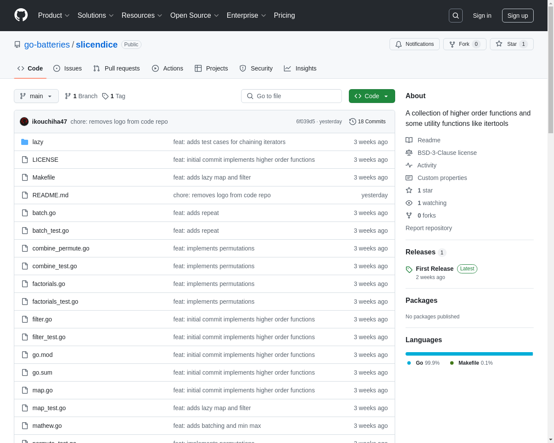Click the star icon on Star button
554x443 pixels.
pos(499,44)
